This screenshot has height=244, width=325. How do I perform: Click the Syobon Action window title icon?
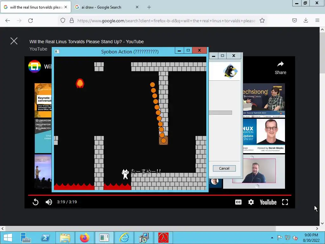pos(57,51)
